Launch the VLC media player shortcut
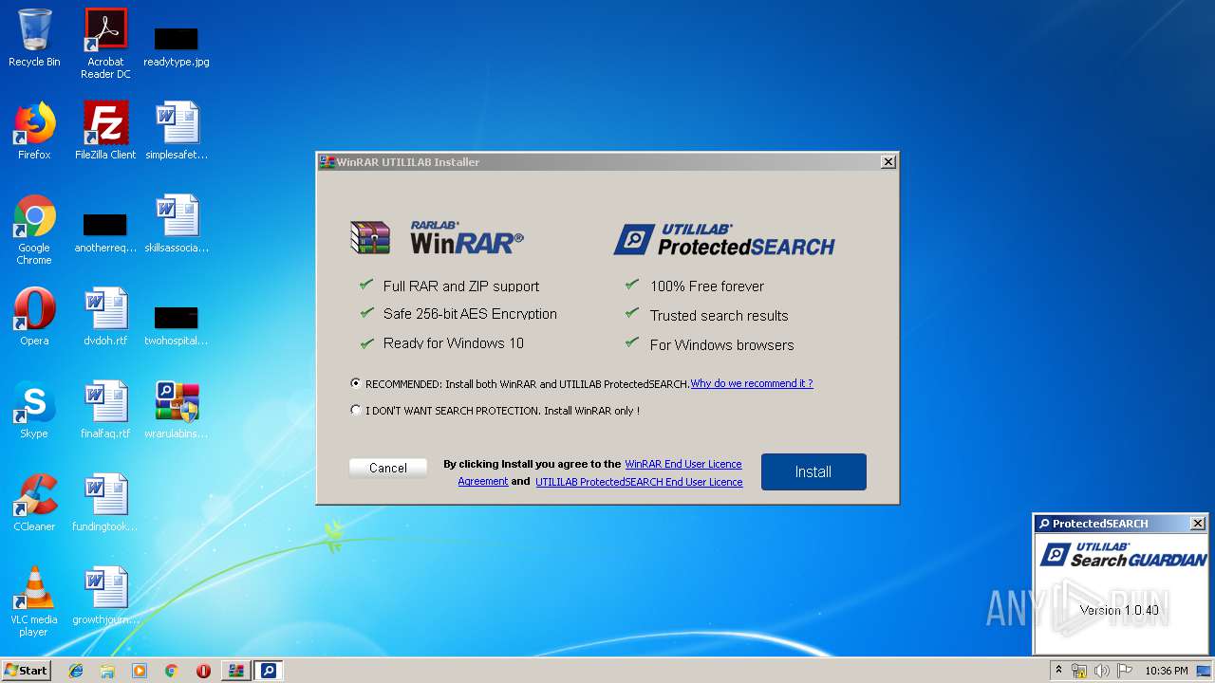The image size is (1215, 683). 34,601
